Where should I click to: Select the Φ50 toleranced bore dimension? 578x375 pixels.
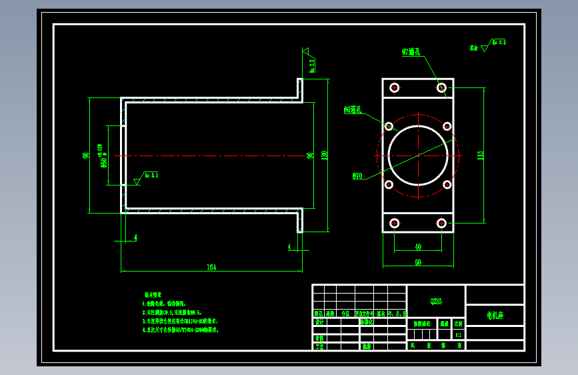pos(102,155)
